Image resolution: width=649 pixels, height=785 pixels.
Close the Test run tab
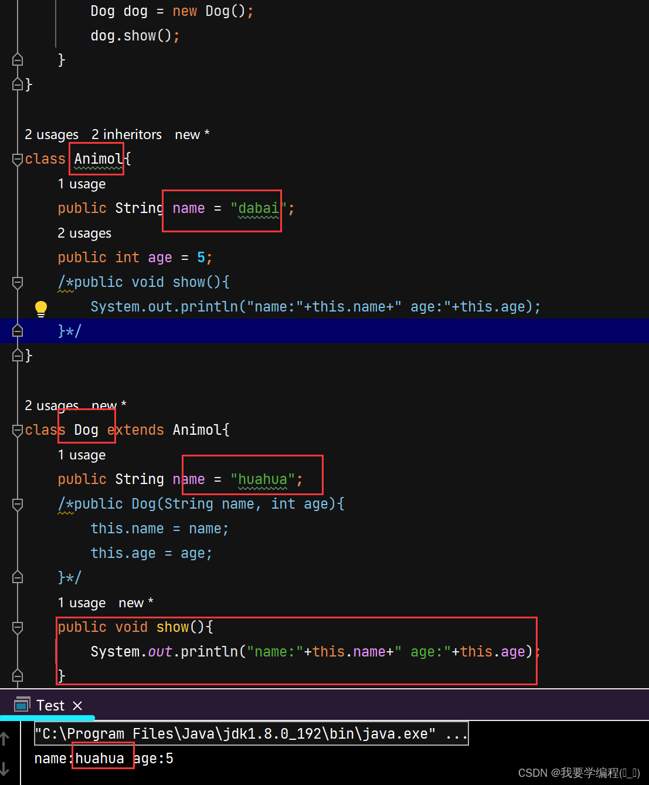[77, 705]
